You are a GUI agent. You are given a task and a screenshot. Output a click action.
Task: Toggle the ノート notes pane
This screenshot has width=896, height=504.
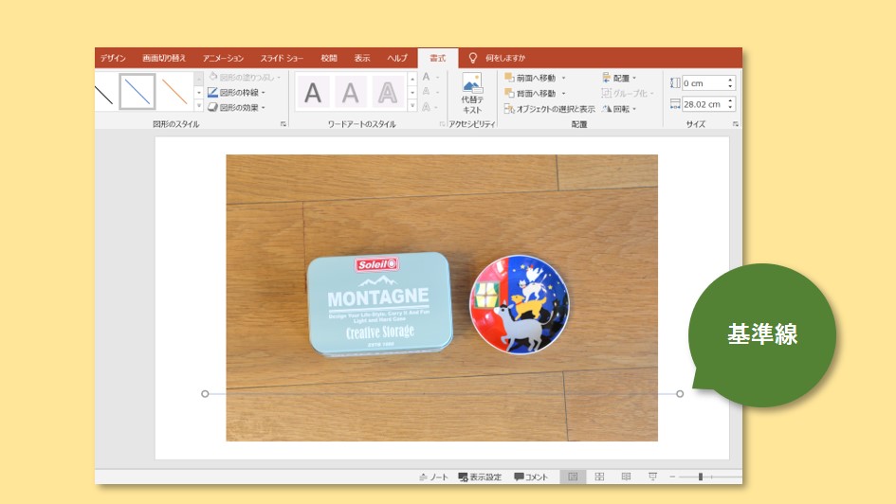pos(433,477)
